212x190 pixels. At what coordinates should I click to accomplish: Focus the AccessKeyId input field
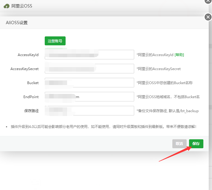(89, 55)
